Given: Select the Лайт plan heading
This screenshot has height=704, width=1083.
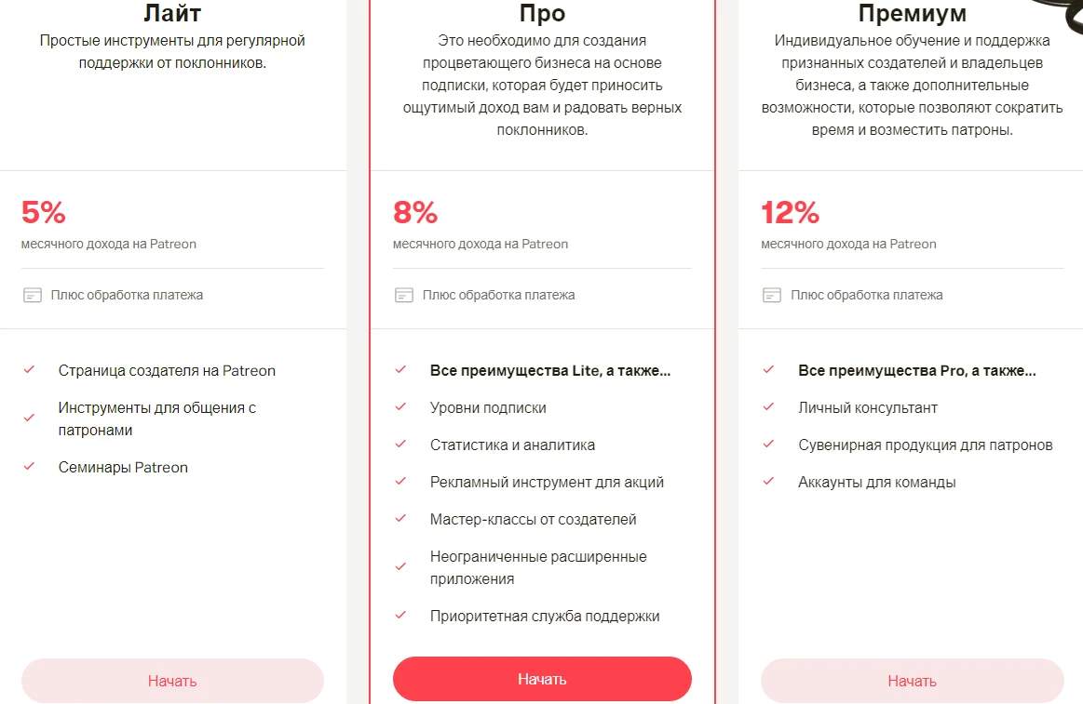Looking at the screenshot, I should pos(172,12).
